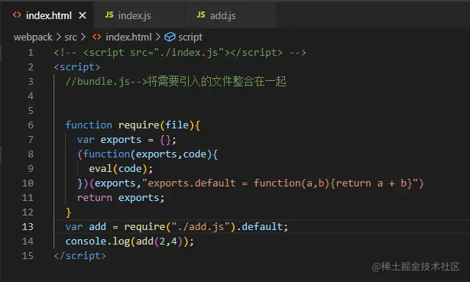This screenshot has height=282, width=470.
Task: Click '(function(exports,code){' line
Action: (147, 154)
